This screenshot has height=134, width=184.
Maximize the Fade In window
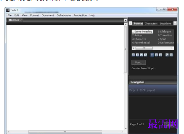tap(165, 9)
